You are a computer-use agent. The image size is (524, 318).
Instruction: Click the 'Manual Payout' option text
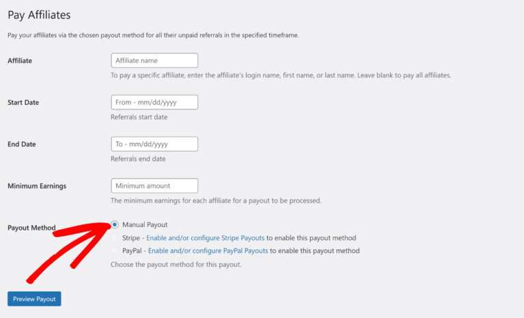click(x=145, y=224)
